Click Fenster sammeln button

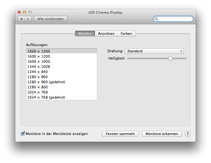pyautogui.click(x=120, y=134)
